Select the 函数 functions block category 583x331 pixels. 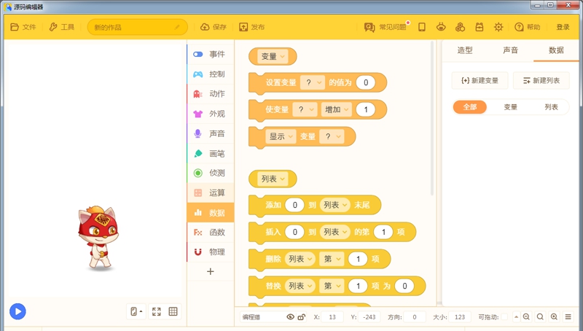click(211, 233)
